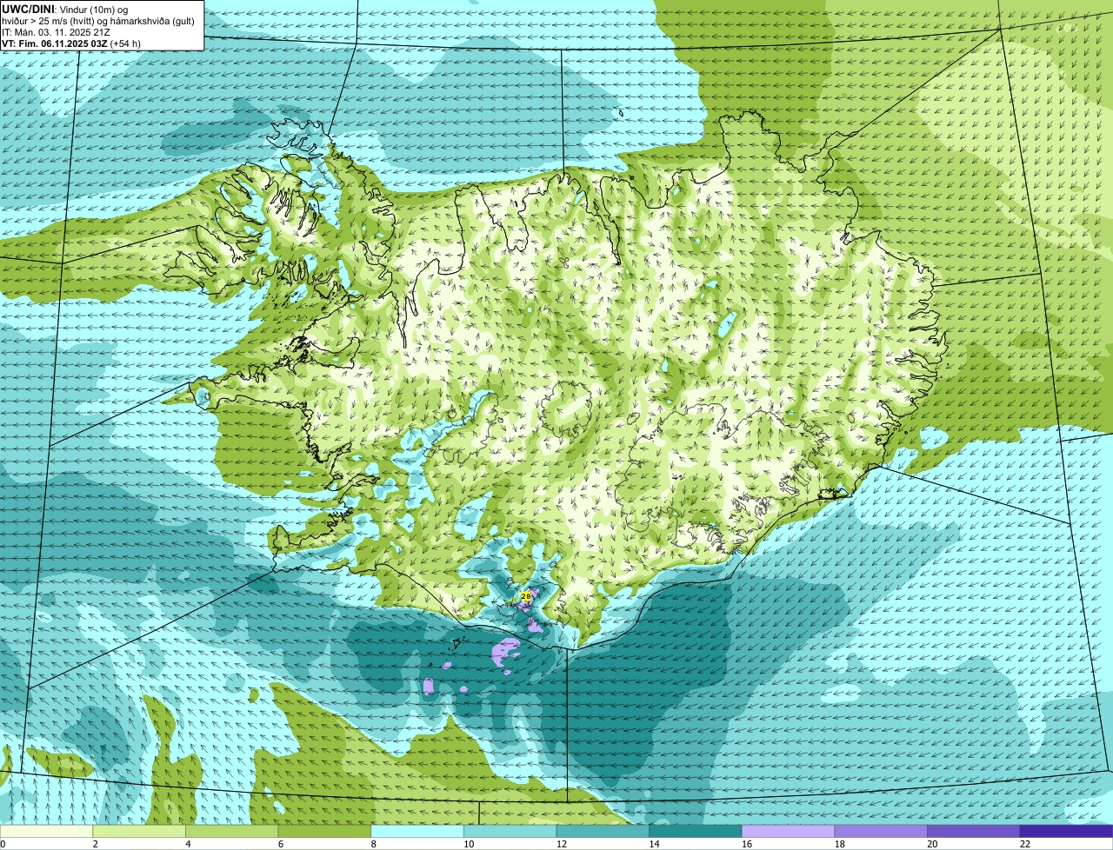1113x850 pixels.
Task: Select the 10–12 m/s turquoise legend swatch
Action: (x=510, y=831)
